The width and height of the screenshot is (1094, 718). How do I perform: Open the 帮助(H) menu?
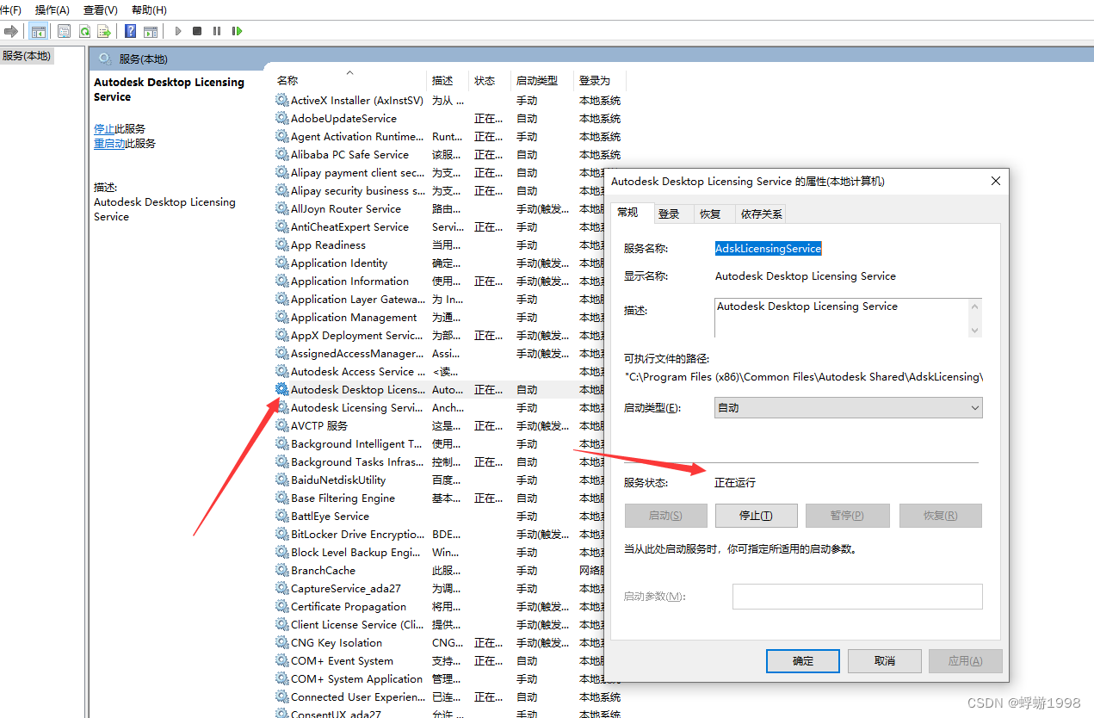tap(150, 9)
